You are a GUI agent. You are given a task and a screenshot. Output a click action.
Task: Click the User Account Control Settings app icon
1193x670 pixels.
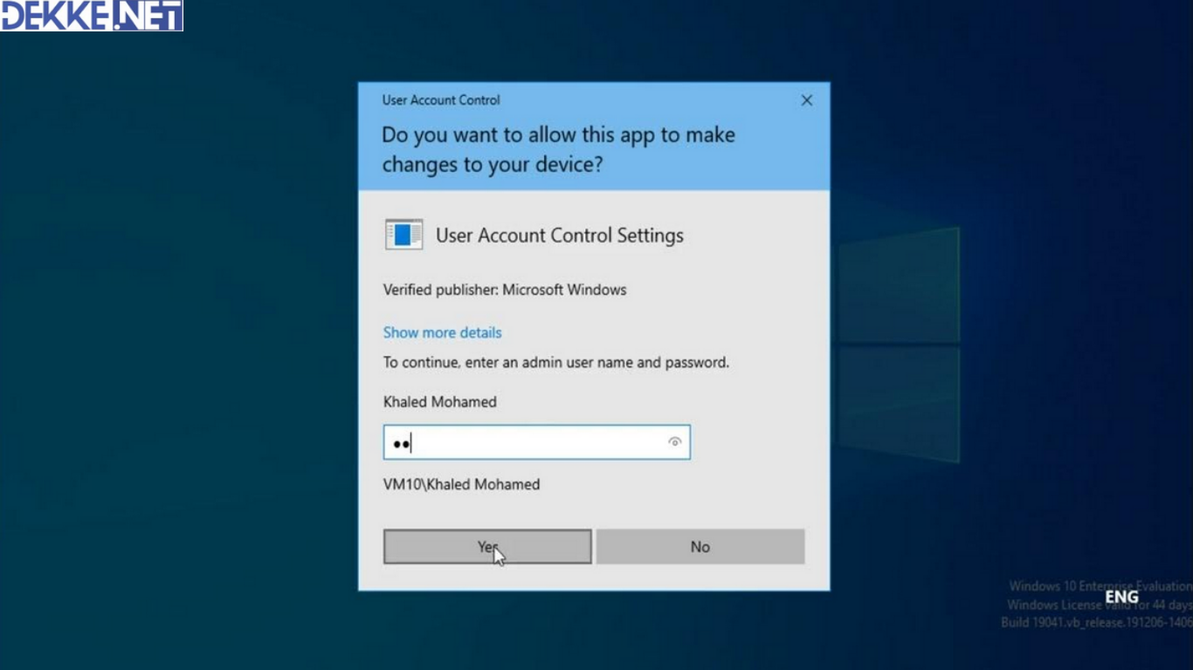(404, 235)
